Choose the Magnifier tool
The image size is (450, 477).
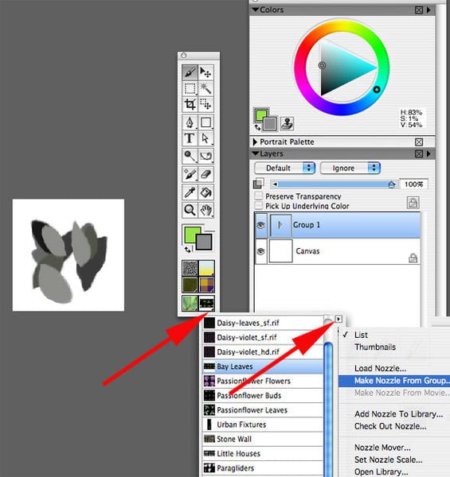[190, 210]
